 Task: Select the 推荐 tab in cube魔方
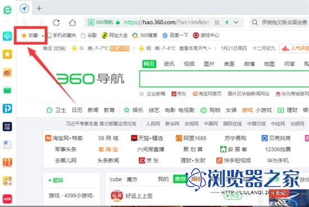(x=180, y=179)
